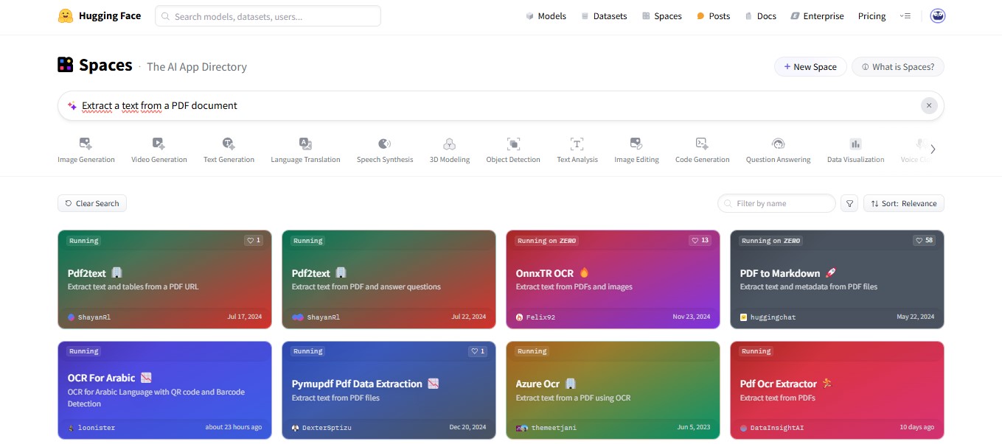Choose the Speech Synthesis category icon

click(x=384, y=144)
